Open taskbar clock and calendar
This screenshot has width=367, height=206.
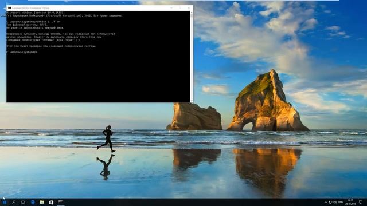coord(350,202)
